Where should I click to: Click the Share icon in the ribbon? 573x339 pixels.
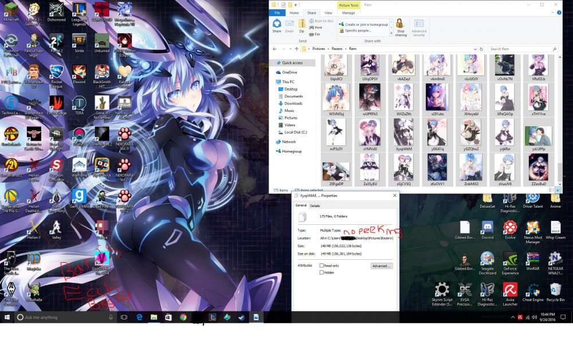[277, 26]
